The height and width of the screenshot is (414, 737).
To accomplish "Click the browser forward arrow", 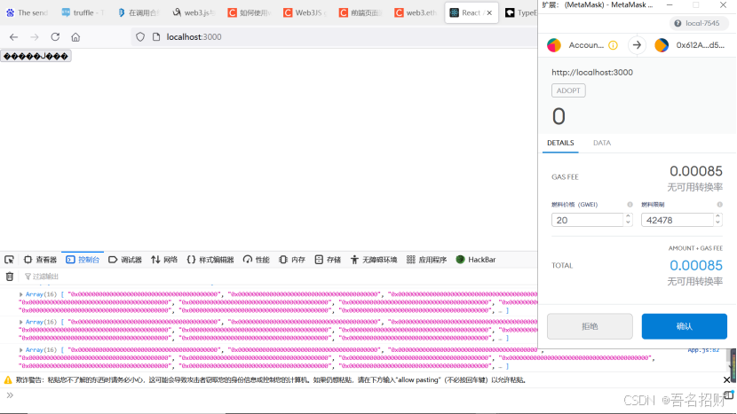I will (35, 37).
